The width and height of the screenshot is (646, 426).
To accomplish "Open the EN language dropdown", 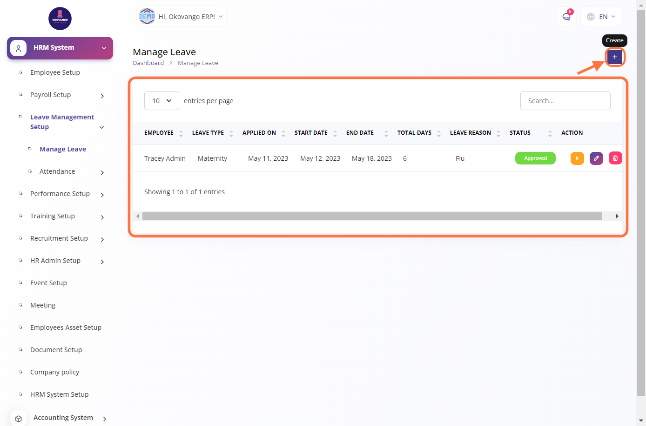I will [x=601, y=17].
